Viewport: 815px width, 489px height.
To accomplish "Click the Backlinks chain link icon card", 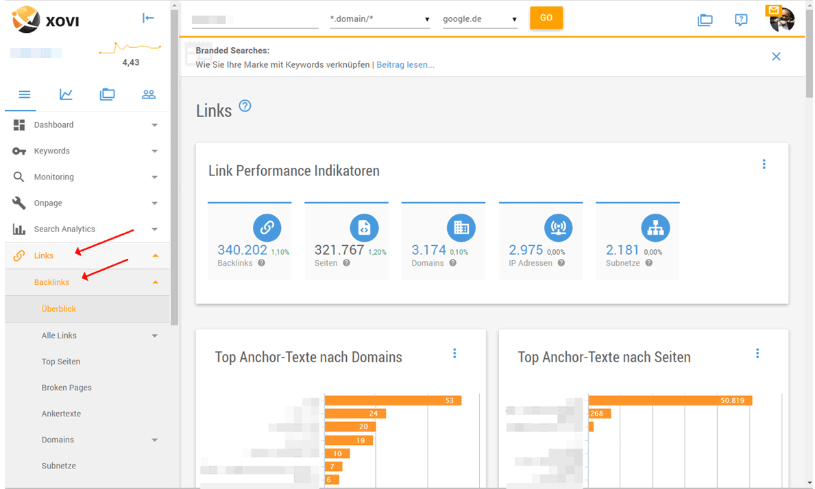I will [x=267, y=228].
